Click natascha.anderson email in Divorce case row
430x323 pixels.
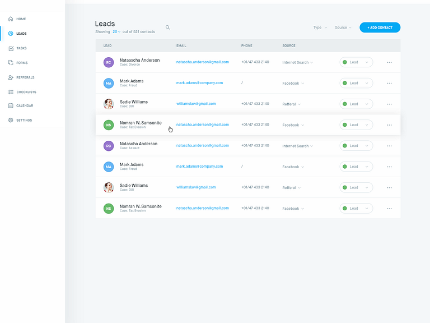[x=202, y=62]
